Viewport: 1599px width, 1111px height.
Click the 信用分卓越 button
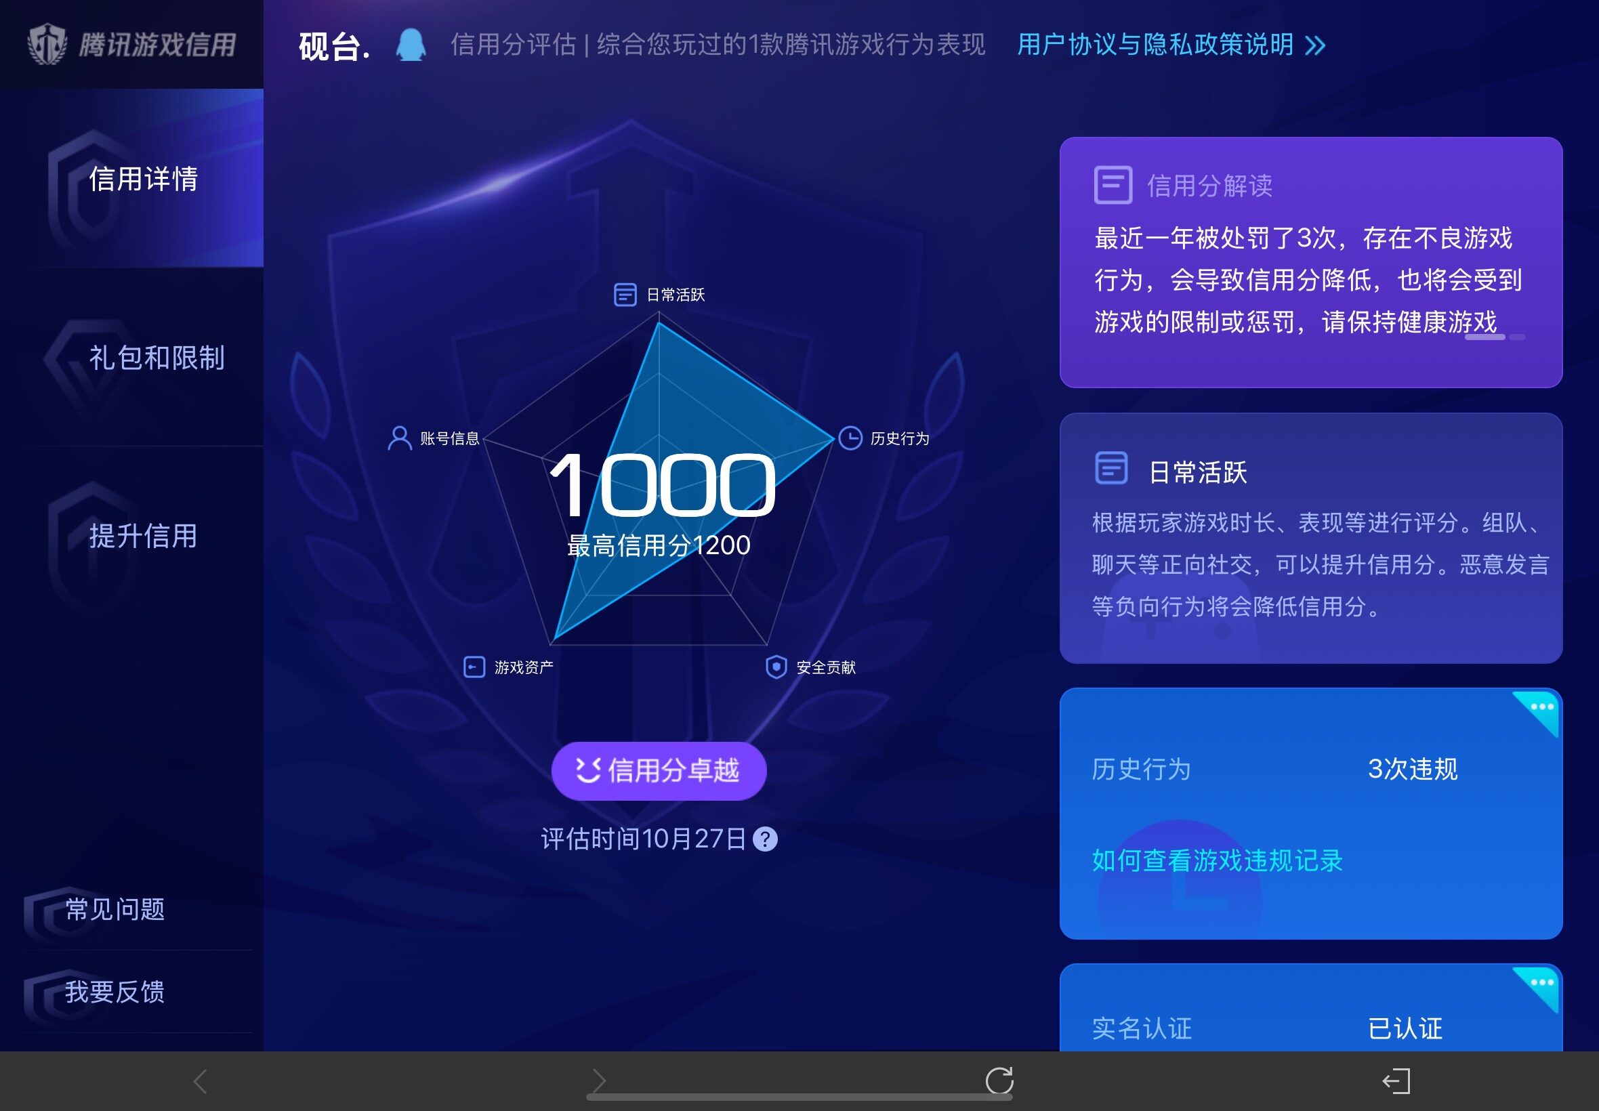pyautogui.click(x=659, y=771)
